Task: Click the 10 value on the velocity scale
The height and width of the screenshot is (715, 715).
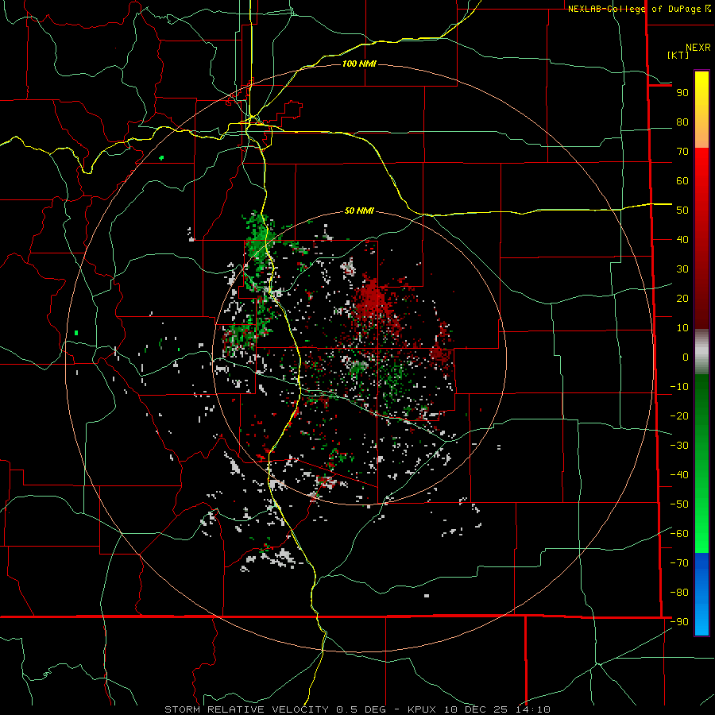Action: click(x=682, y=328)
